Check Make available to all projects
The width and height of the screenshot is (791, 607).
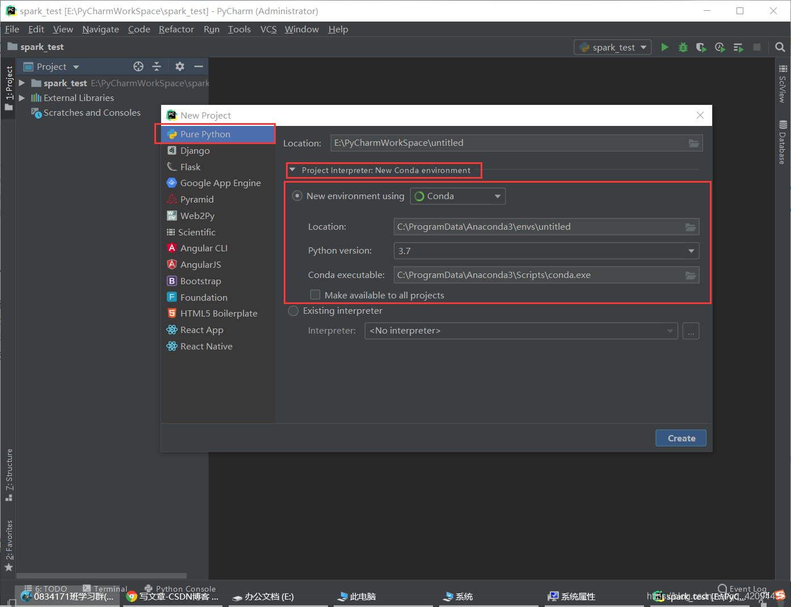(x=315, y=295)
